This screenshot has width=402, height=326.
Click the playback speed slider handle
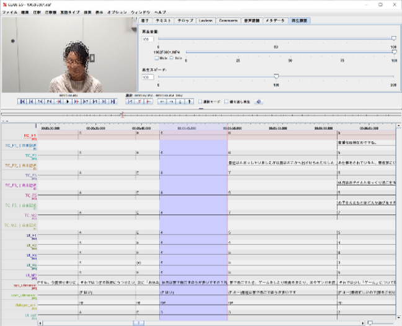[x=276, y=77]
